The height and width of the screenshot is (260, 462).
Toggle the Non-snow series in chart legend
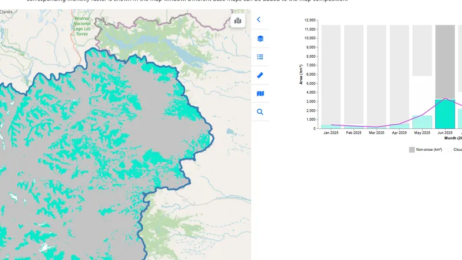428,149
